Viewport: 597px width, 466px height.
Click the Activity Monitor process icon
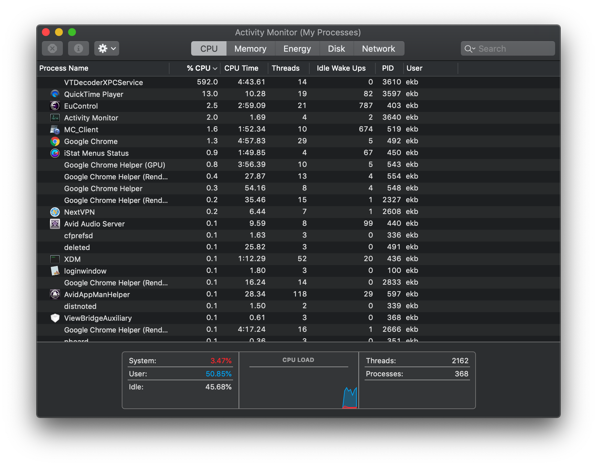(55, 118)
